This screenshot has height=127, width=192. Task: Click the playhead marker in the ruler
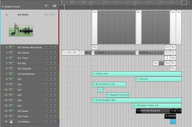point(64,5)
